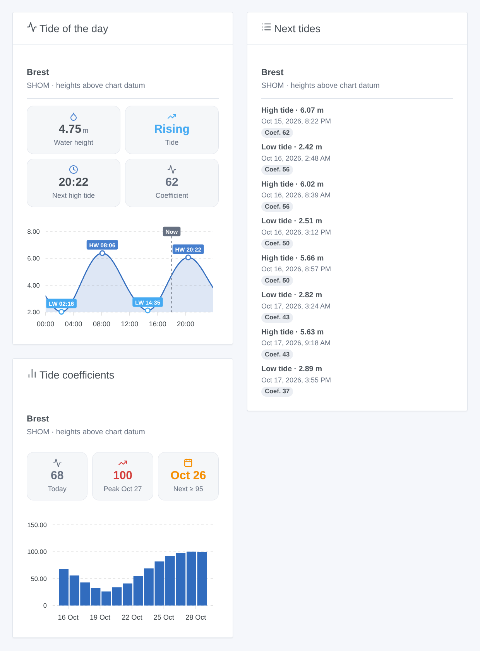Viewport: 480px width, 651px height.
Task: Click Brest title in Next tides panel
Action: point(272,72)
